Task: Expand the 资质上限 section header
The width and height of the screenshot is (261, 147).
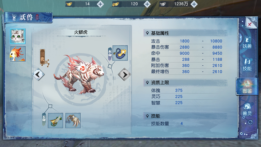Action: click(x=185, y=83)
